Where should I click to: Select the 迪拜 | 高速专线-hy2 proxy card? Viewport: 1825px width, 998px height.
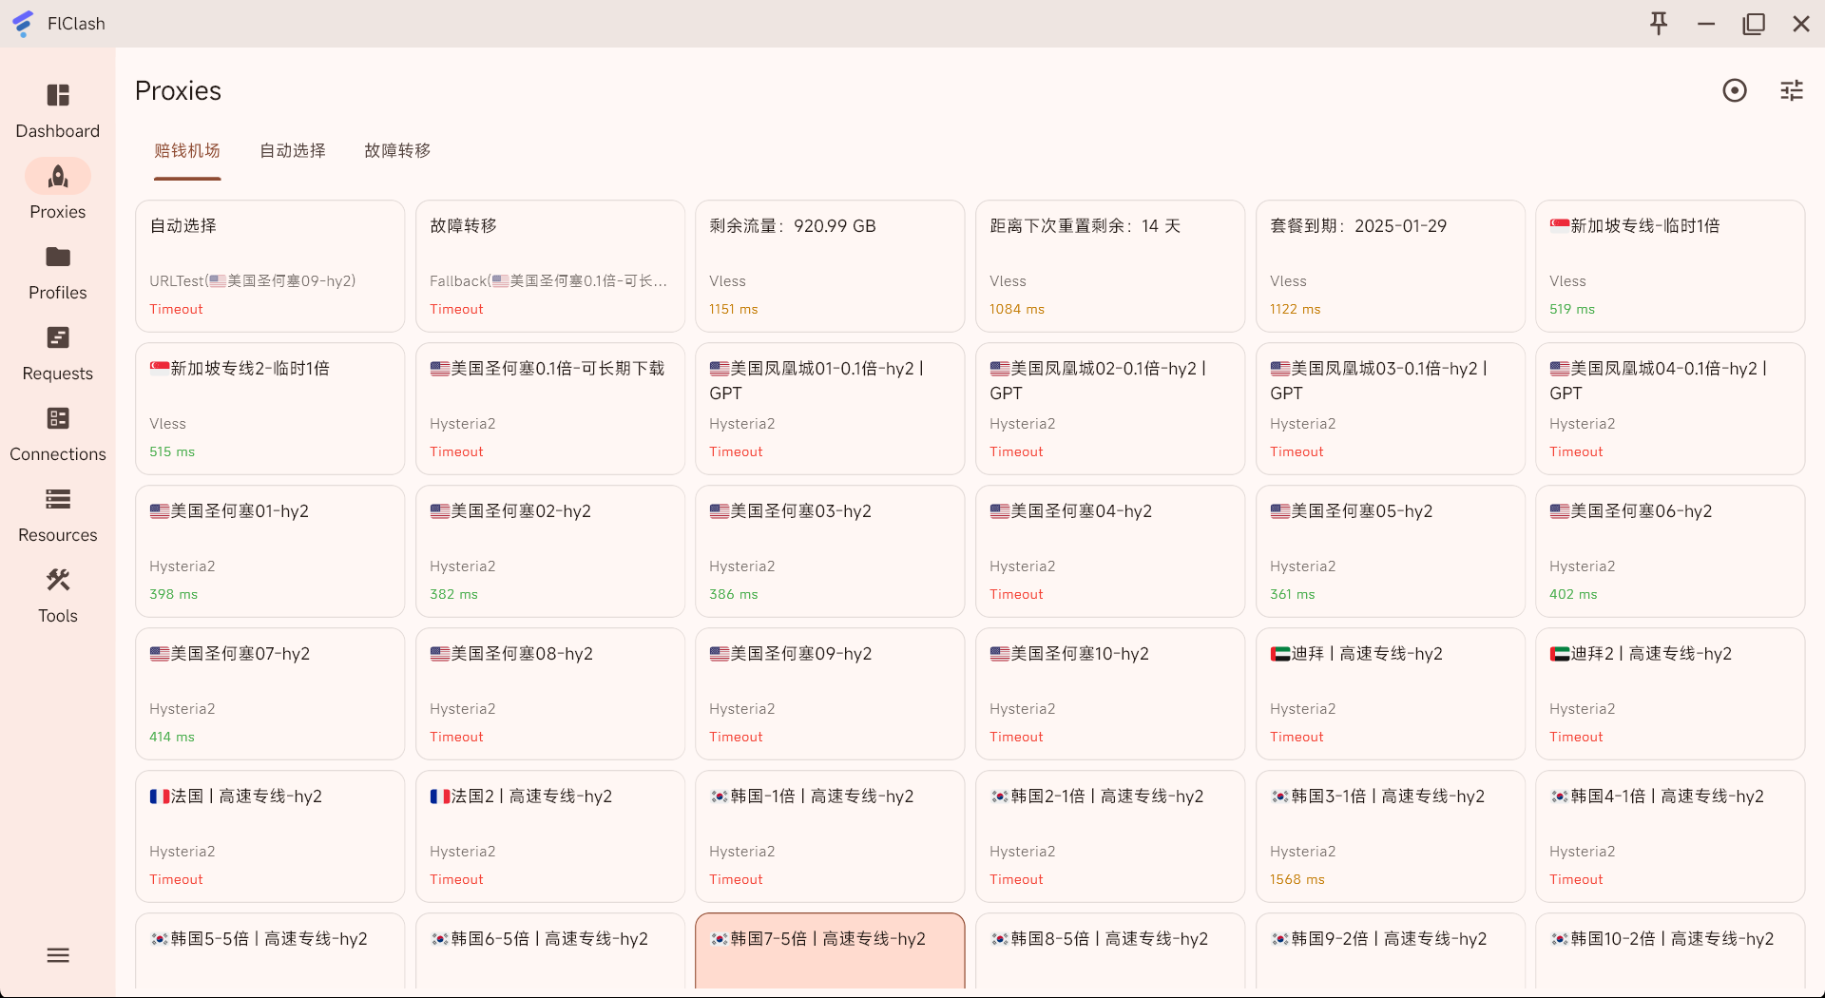coord(1391,694)
